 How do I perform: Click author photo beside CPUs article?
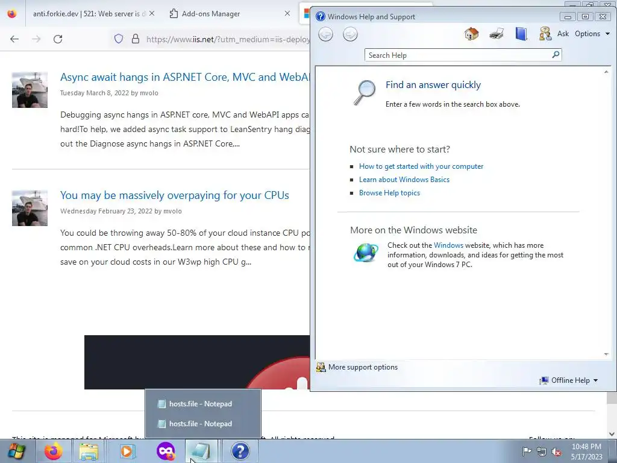point(30,208)
